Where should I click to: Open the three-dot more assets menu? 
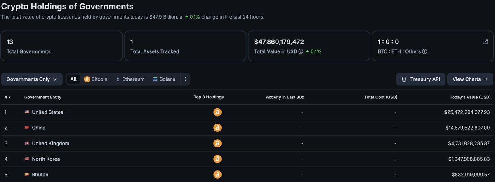[x=185, y=79]
